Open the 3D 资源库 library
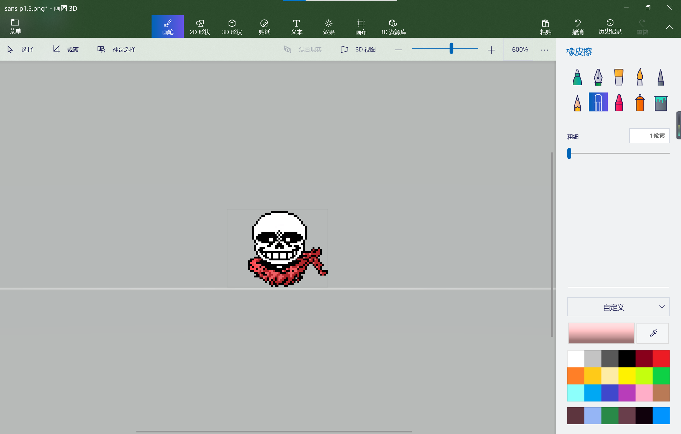The image size is (681, 434). [393, 27]
